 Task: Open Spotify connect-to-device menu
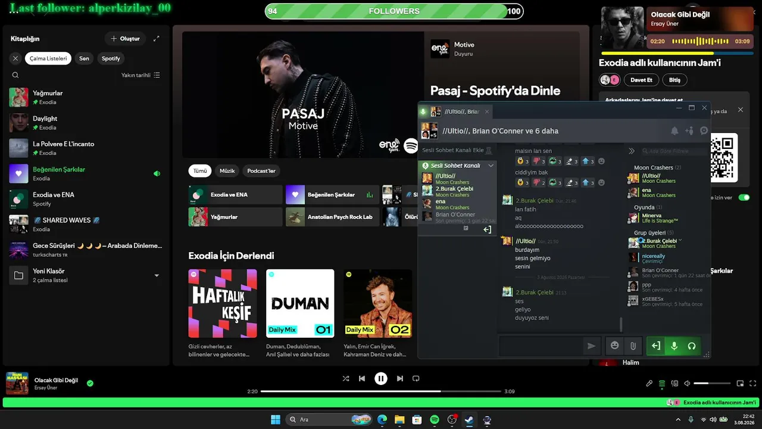pos(674,384)
